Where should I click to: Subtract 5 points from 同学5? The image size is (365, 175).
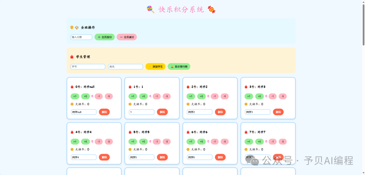tap(167, 141)
